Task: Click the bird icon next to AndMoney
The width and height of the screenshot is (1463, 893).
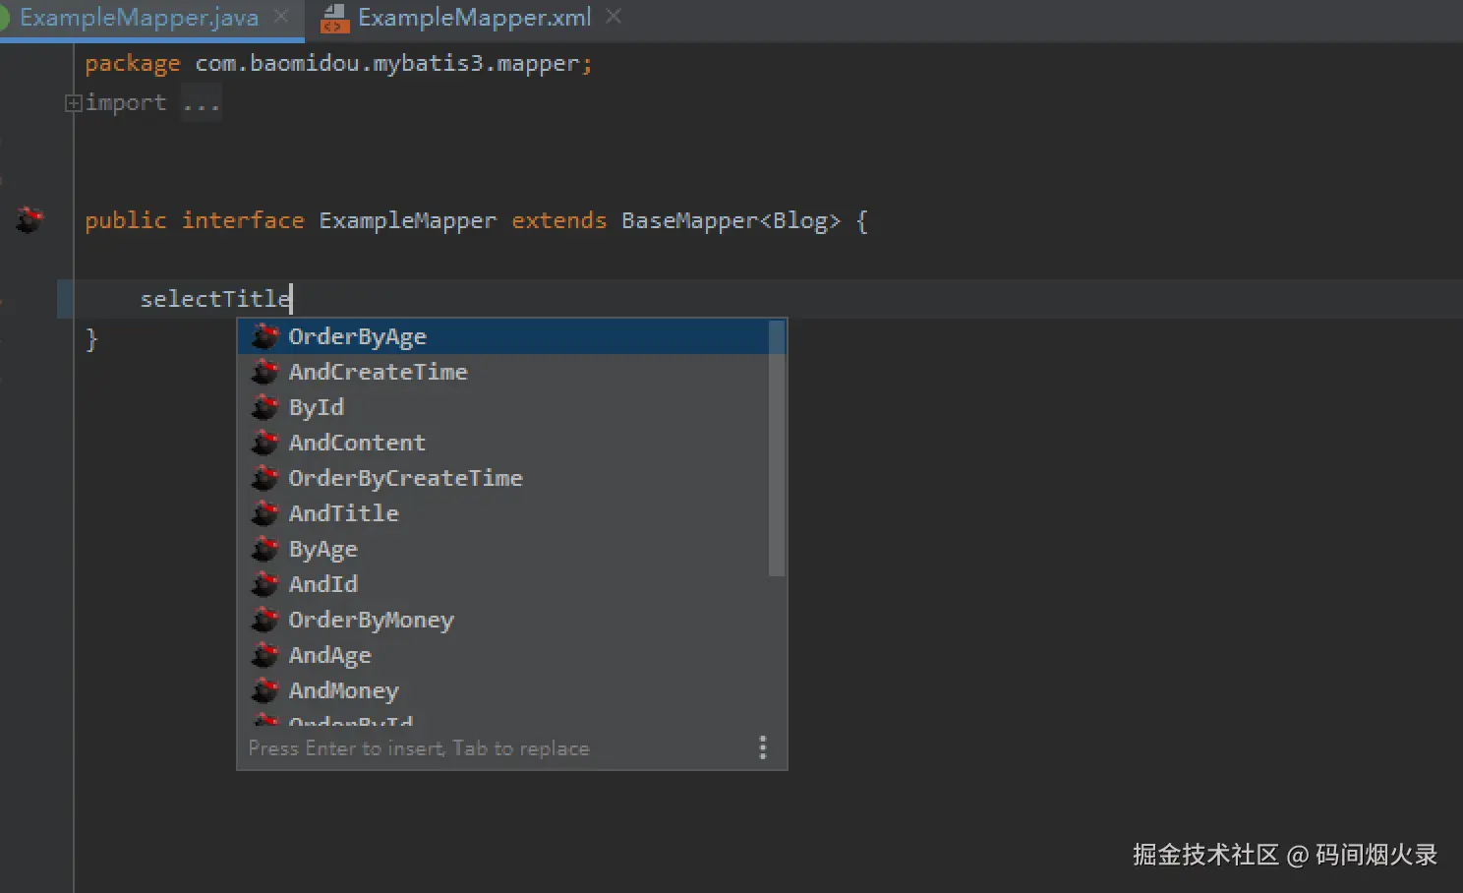Action: [264, 690]
